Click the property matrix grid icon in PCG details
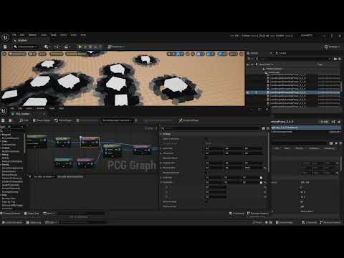The image size is (344, 258). (264, 128)
